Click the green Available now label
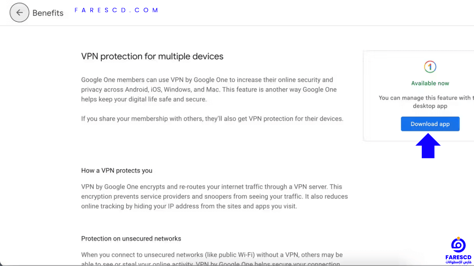Image resolution: width=474 pixels, height=266 pixels. pos(430,83)
